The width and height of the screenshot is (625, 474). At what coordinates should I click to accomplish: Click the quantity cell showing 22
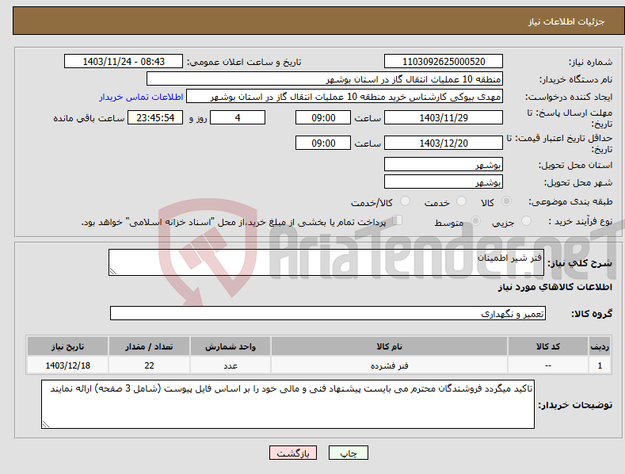point(149,365)
